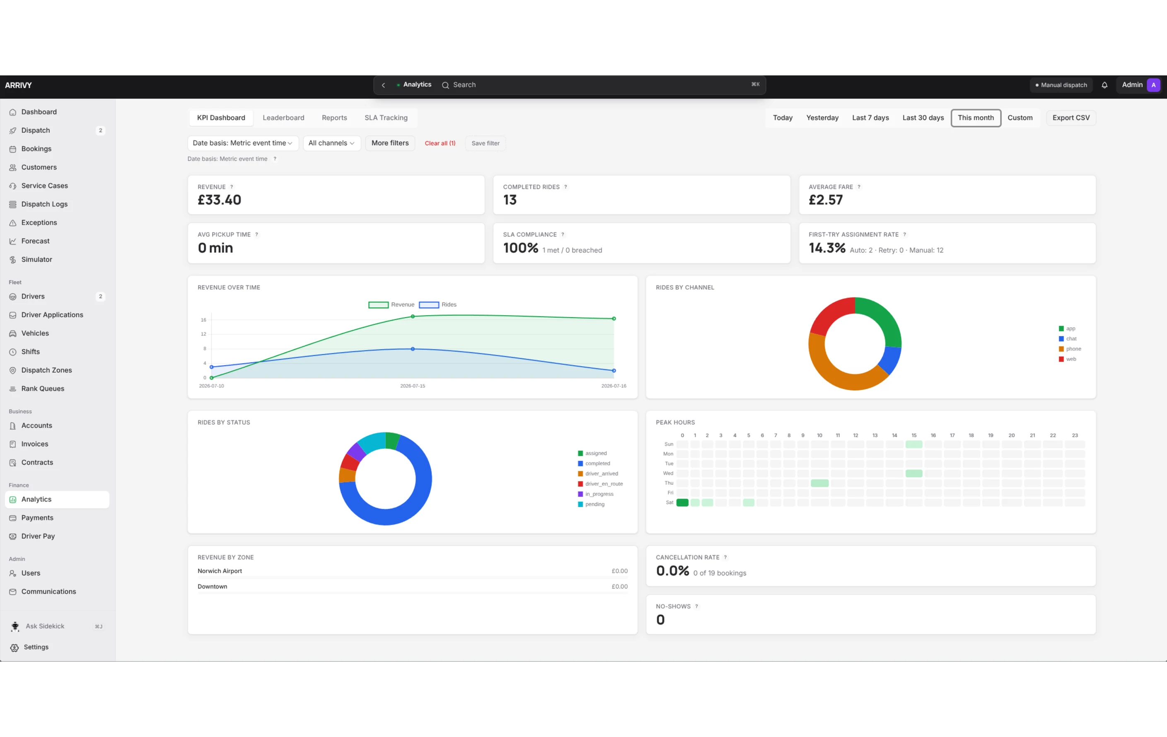Viewport: 1167px width, 737px height.
Task: Select the Custom date range
Action: point(1020,118)
